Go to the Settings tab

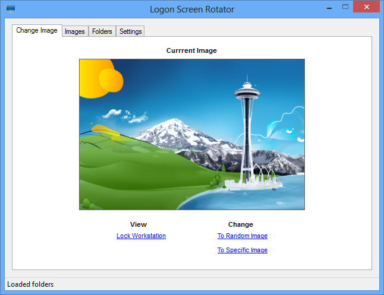point(130,31)
